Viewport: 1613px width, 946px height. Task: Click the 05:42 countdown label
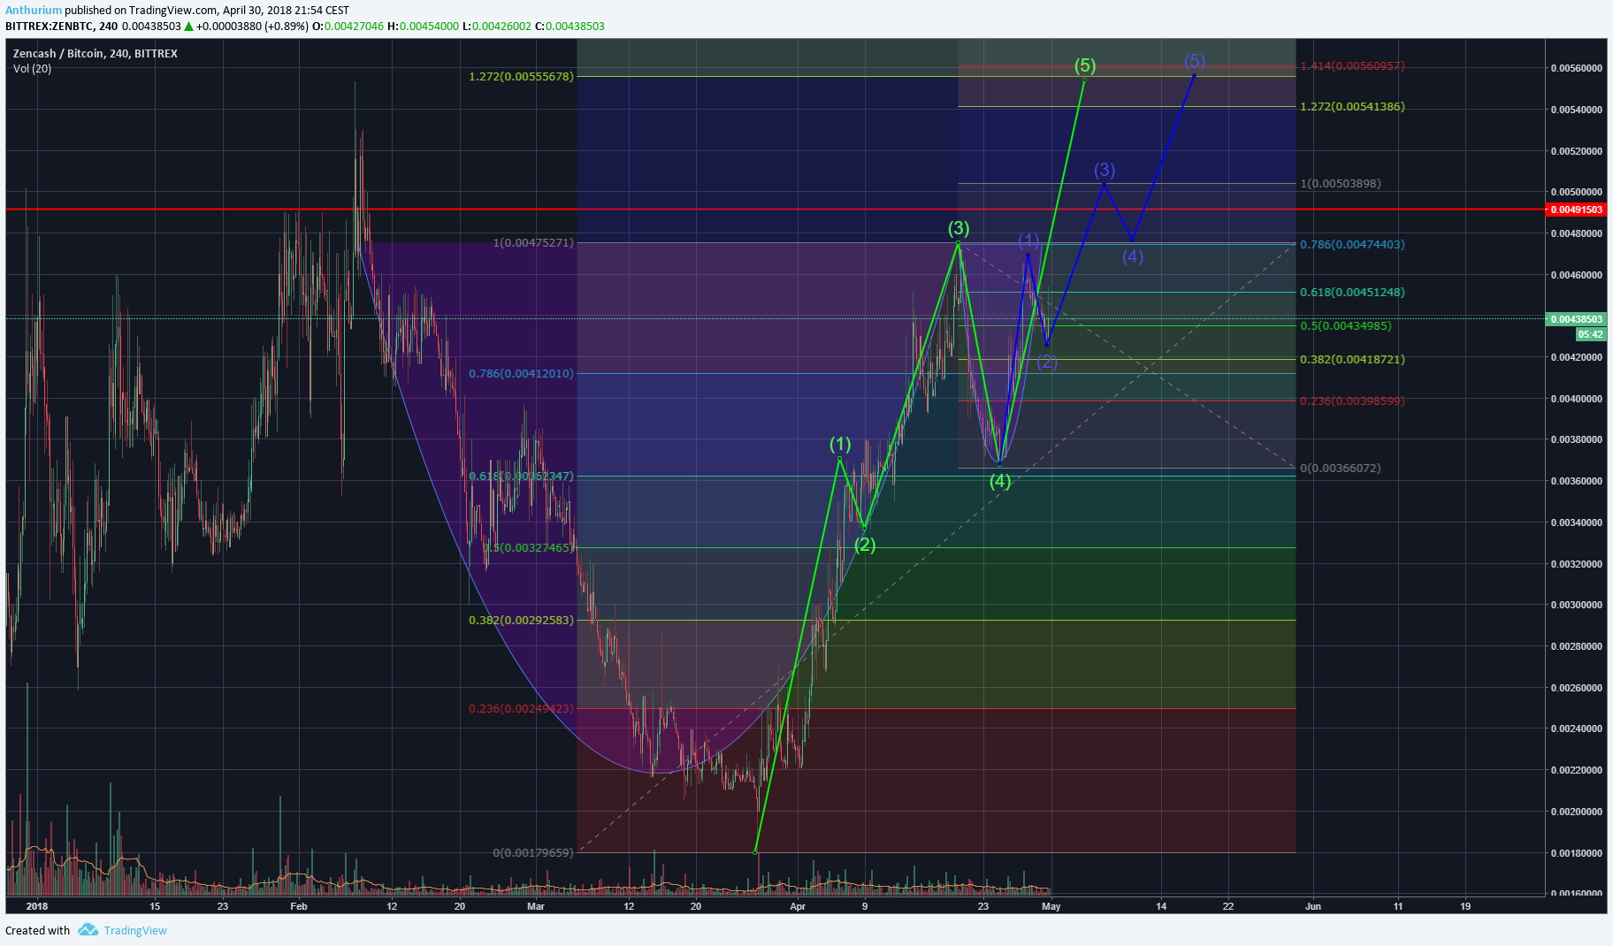tap(1591, 334)
